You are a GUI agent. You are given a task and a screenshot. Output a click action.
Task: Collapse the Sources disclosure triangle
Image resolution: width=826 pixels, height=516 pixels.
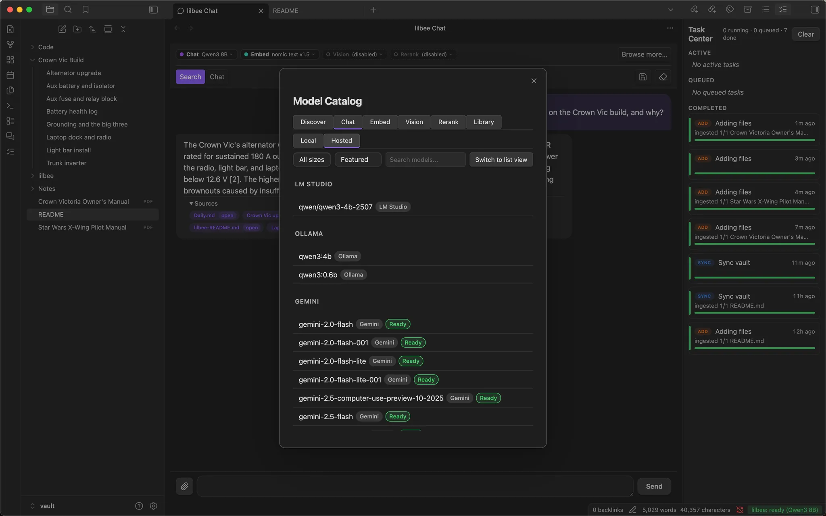click(191, 204)
